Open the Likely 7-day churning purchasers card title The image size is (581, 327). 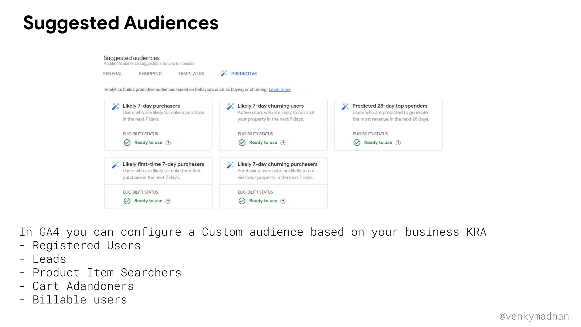pos(277,164)
